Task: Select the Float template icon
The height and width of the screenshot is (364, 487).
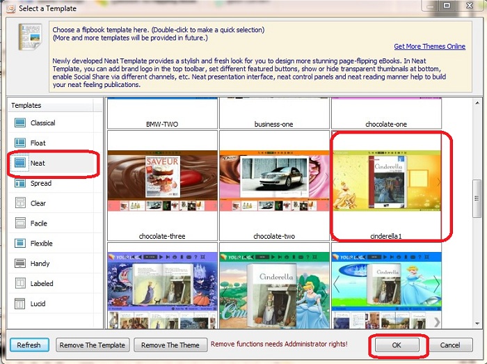Action: [20, 143]
